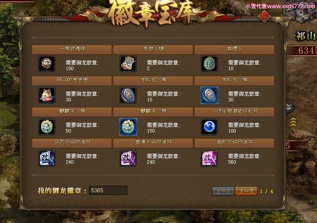The image size is (317, 223).
Task: Select the 龙吟石 2等 blue stone icon
Action: coord(209,95)
